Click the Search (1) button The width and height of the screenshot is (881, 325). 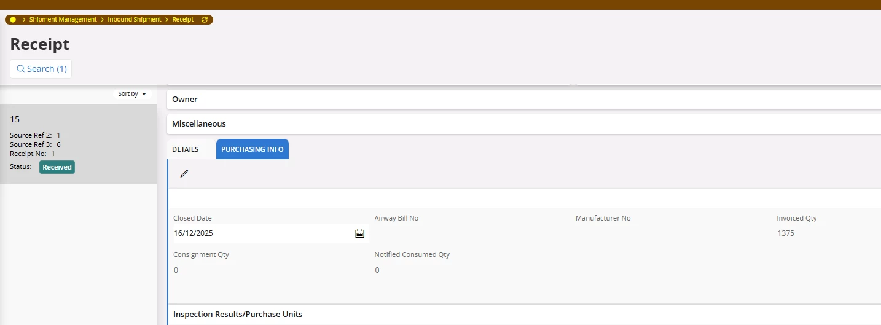point(41,69)
